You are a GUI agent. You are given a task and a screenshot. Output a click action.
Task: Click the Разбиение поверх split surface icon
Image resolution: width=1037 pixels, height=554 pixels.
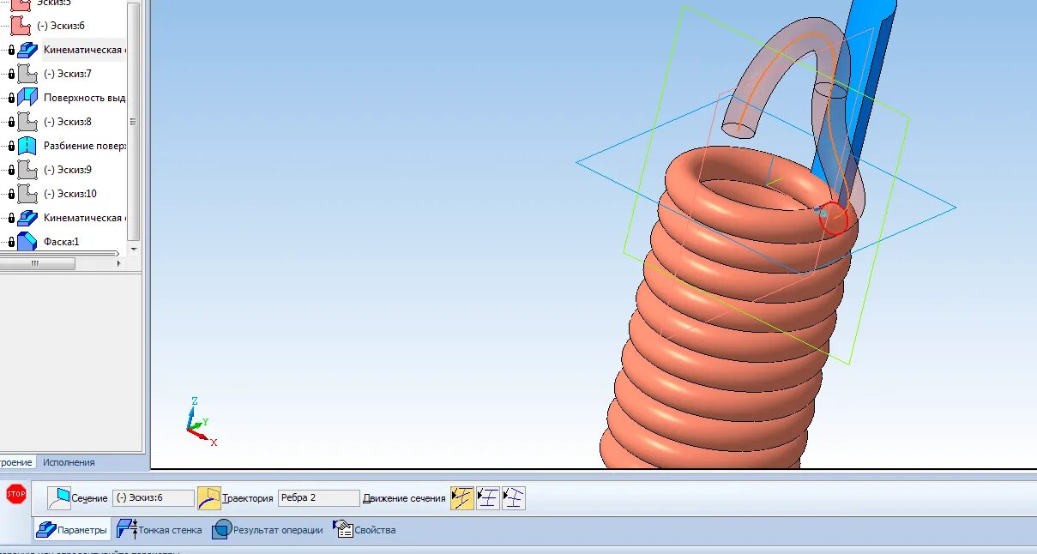pos(27,146)
